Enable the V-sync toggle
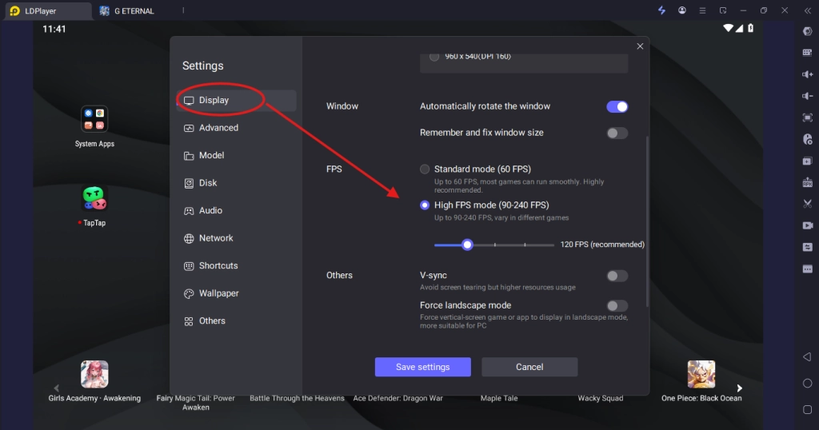 pyautogui.click(x=617, y=276)
